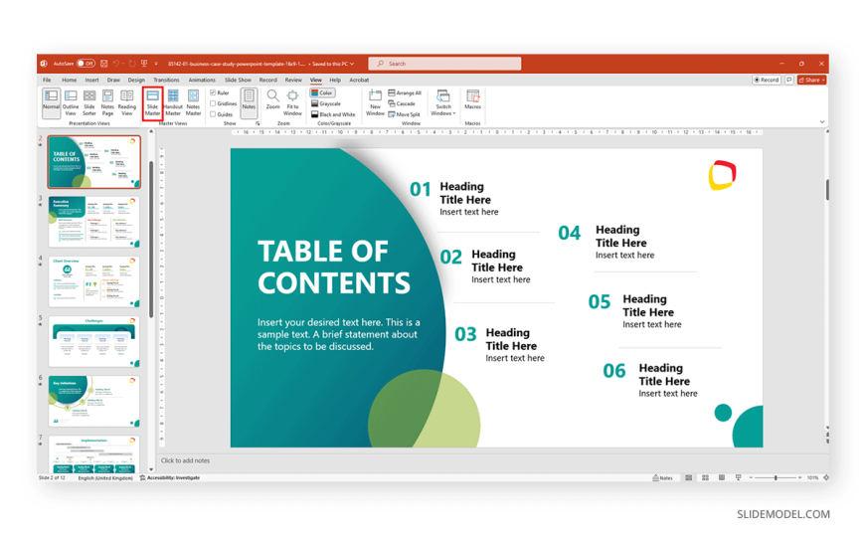Open the Zoom dialog
This screenshot has width=865, height=536.
coord(273,100)
